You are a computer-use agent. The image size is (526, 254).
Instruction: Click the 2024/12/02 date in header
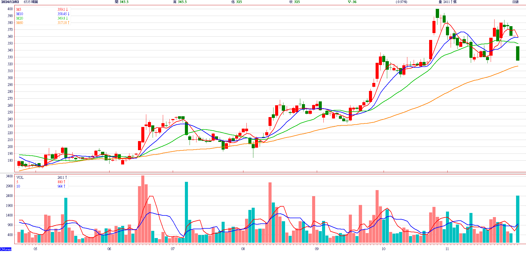coord(10,2)
